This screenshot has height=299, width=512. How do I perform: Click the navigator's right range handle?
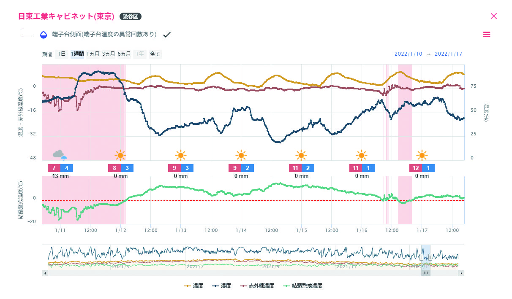(x=430, y=257)
